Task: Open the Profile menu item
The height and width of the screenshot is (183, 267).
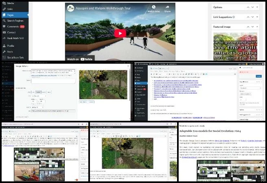Action: (11, 46)
